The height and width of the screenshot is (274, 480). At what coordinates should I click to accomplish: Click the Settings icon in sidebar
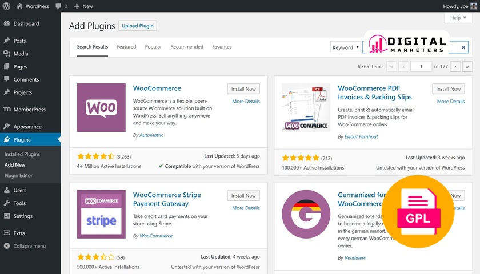(x=7, y=216)
